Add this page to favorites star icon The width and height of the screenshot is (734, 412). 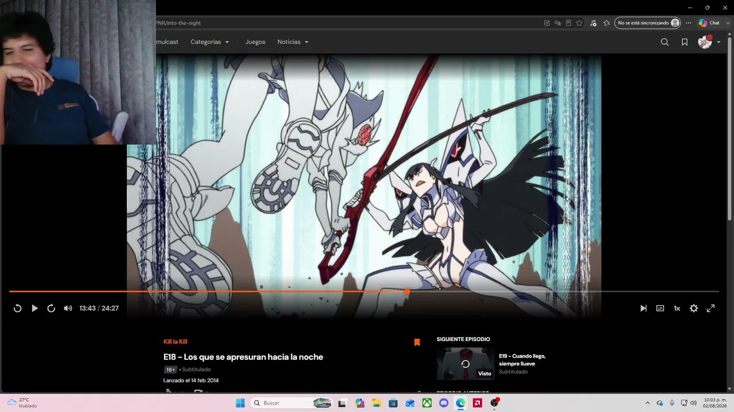(x=579, y=23)
